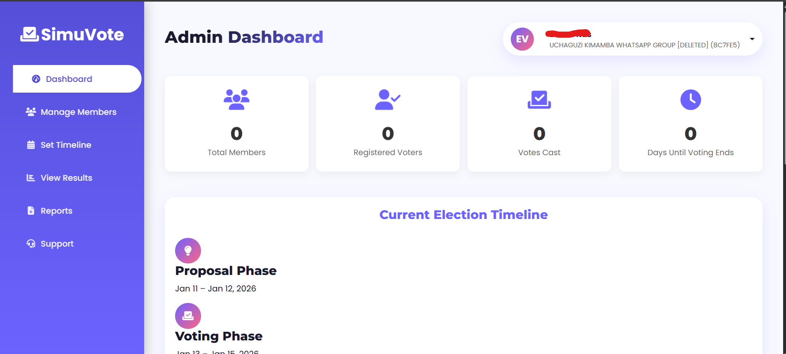Image resolution: width=786 pixels, height=354 pixels.
Task: Click the Manage Members people icon
Action: (x=30, y=112)
